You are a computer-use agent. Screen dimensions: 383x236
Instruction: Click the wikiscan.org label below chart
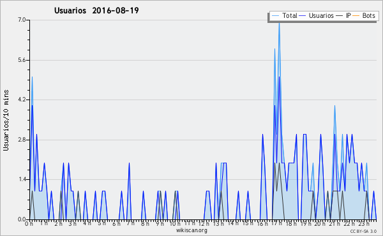(x=191, y=230)
